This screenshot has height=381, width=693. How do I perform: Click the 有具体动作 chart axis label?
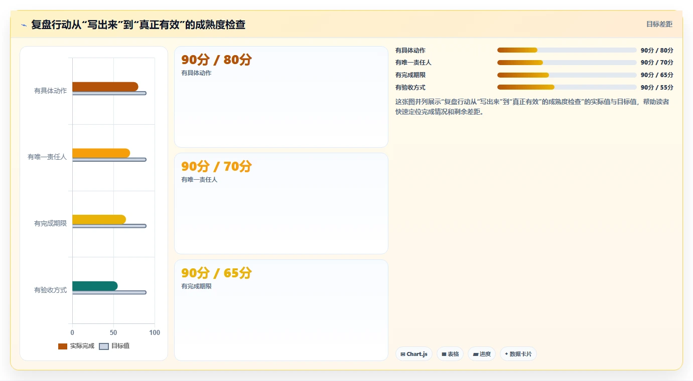(50, 91)
